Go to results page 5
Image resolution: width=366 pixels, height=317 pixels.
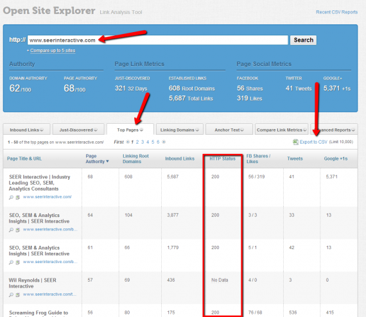click(153, 142)
